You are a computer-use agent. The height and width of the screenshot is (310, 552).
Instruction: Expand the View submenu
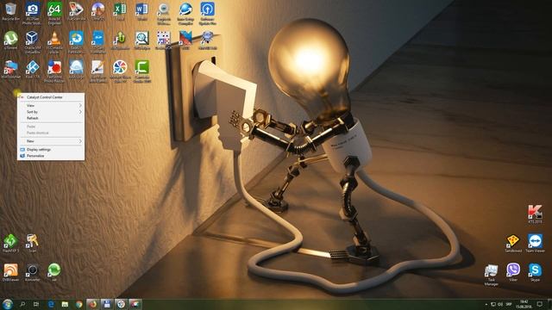(51, 105)
